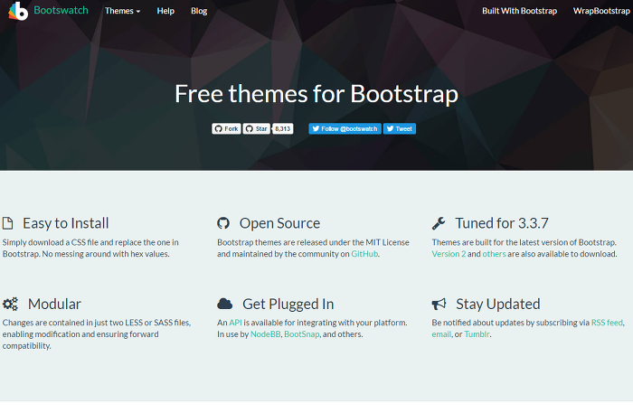Visit Built With Bootstrap link

click(520, 11)
